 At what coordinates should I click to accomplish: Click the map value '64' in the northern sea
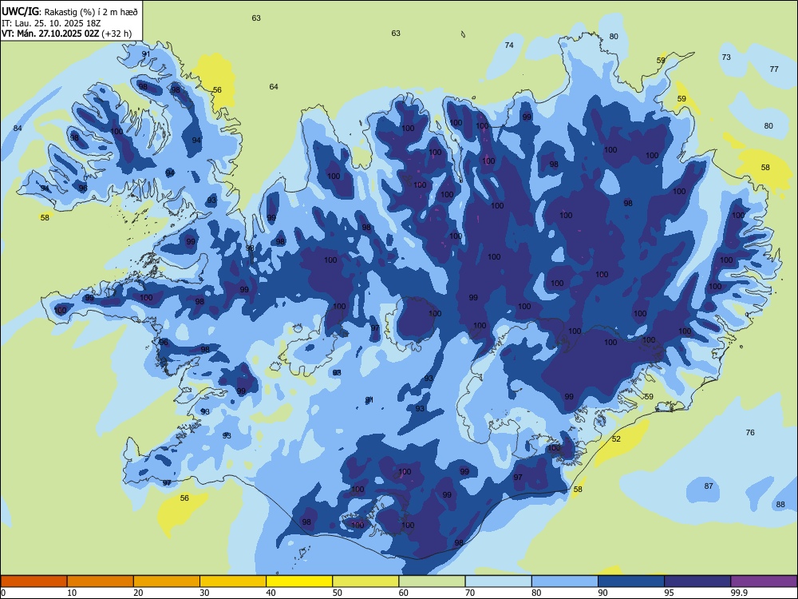pos(274,86)
